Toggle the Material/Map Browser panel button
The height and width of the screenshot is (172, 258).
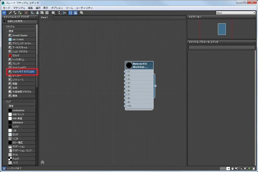[x=71, y=13]
